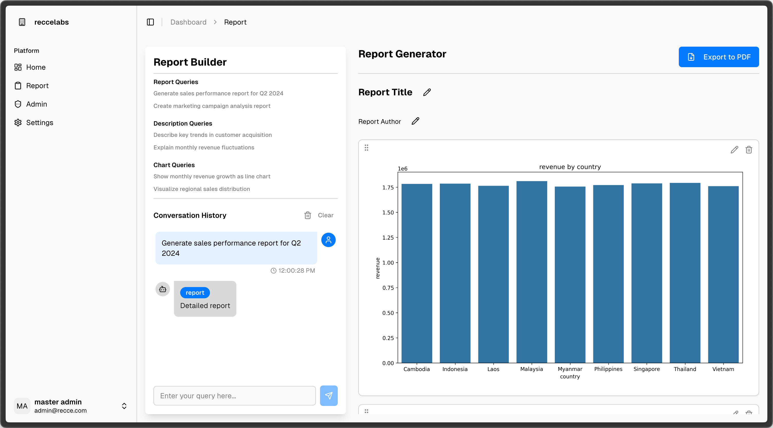The height and width of the screenshot is (428, 773).
Task: Click the Export to PDF button
Action: pos(719,57)
